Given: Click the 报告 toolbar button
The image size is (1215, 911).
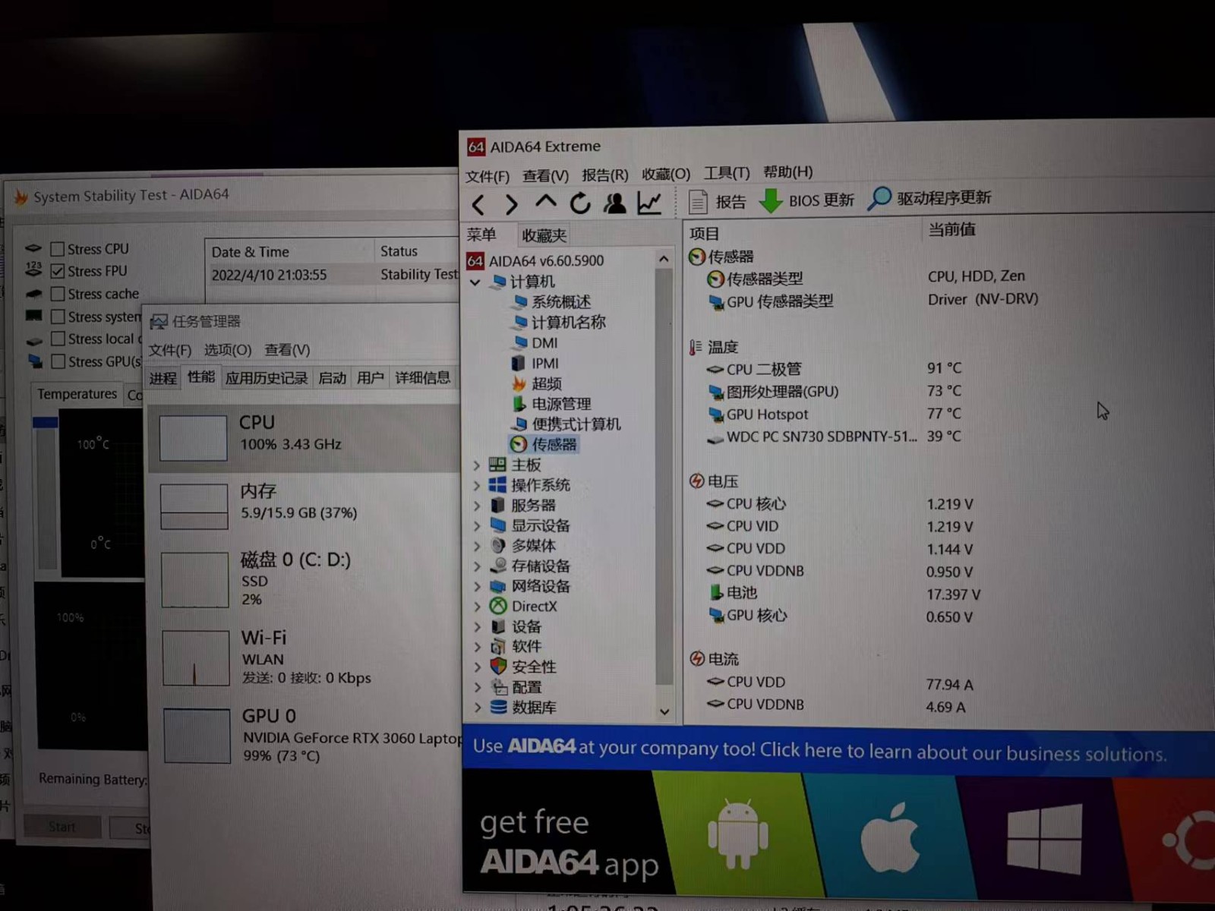Looking at the screenshot, I should pyautogui.click(x=718, y=202).
